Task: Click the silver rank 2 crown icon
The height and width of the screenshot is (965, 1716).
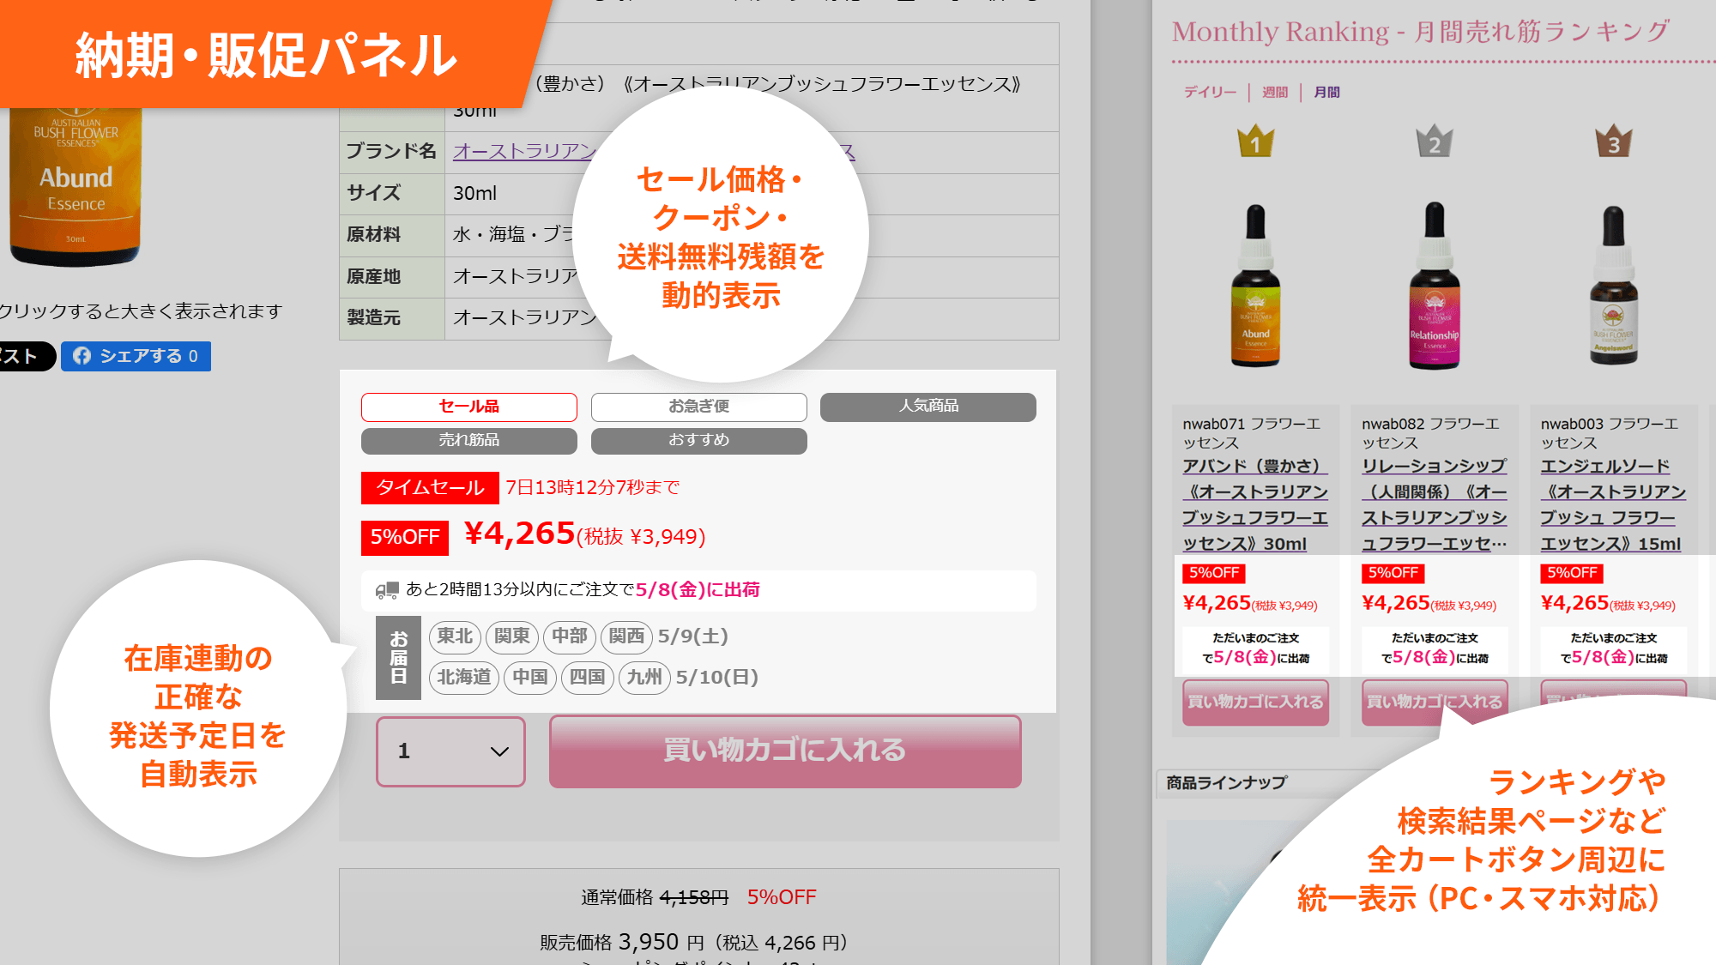Action: tap(1435, 142)
